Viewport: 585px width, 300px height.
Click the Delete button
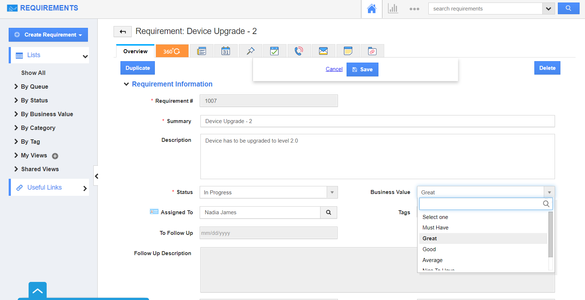[547, 68]
